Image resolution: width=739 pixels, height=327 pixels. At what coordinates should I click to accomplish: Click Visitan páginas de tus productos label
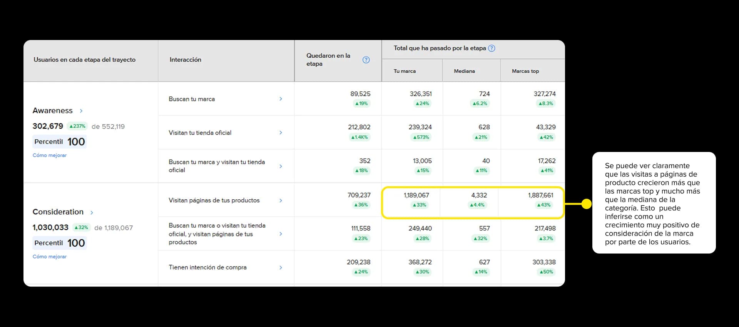tap(214, 200)
